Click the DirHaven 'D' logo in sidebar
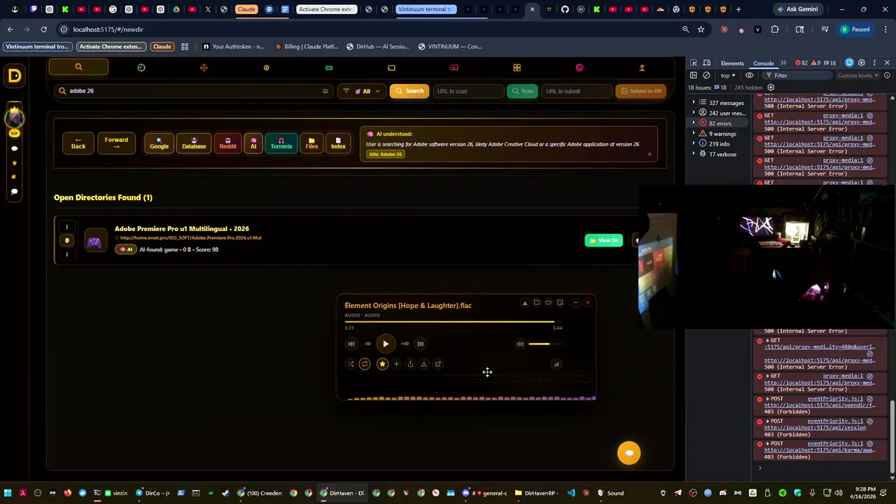Screen dimensions: 896x504 15,76
